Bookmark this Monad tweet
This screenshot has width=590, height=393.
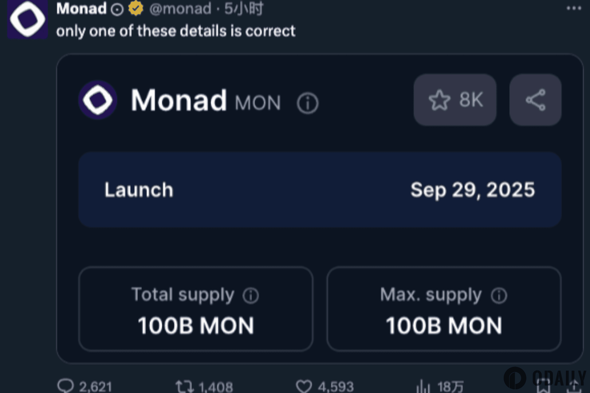[543, 387]
